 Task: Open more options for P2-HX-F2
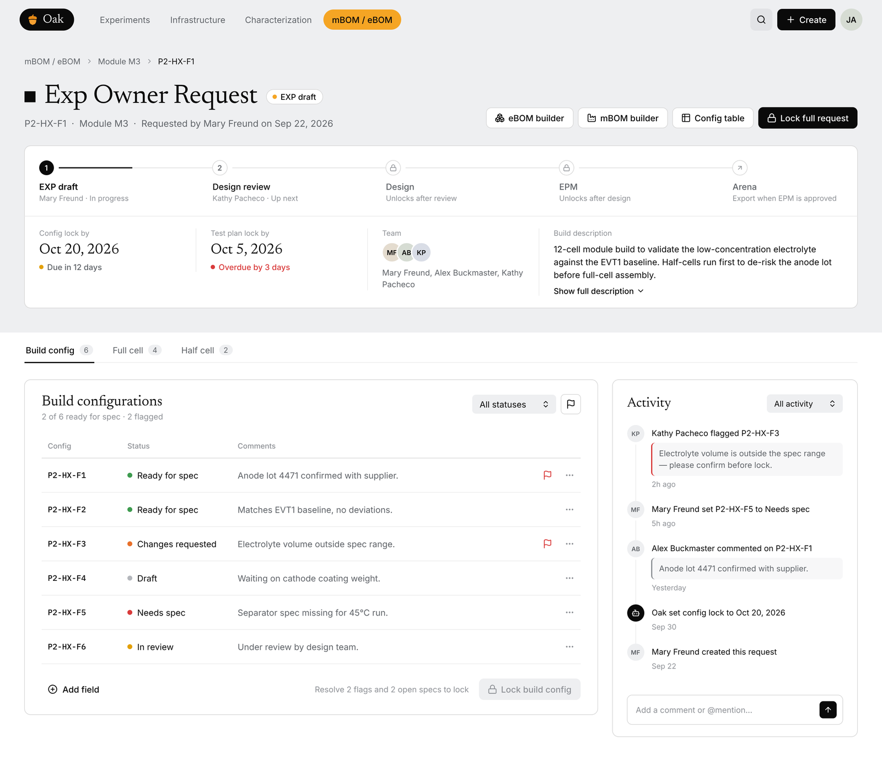pos(569,510)
